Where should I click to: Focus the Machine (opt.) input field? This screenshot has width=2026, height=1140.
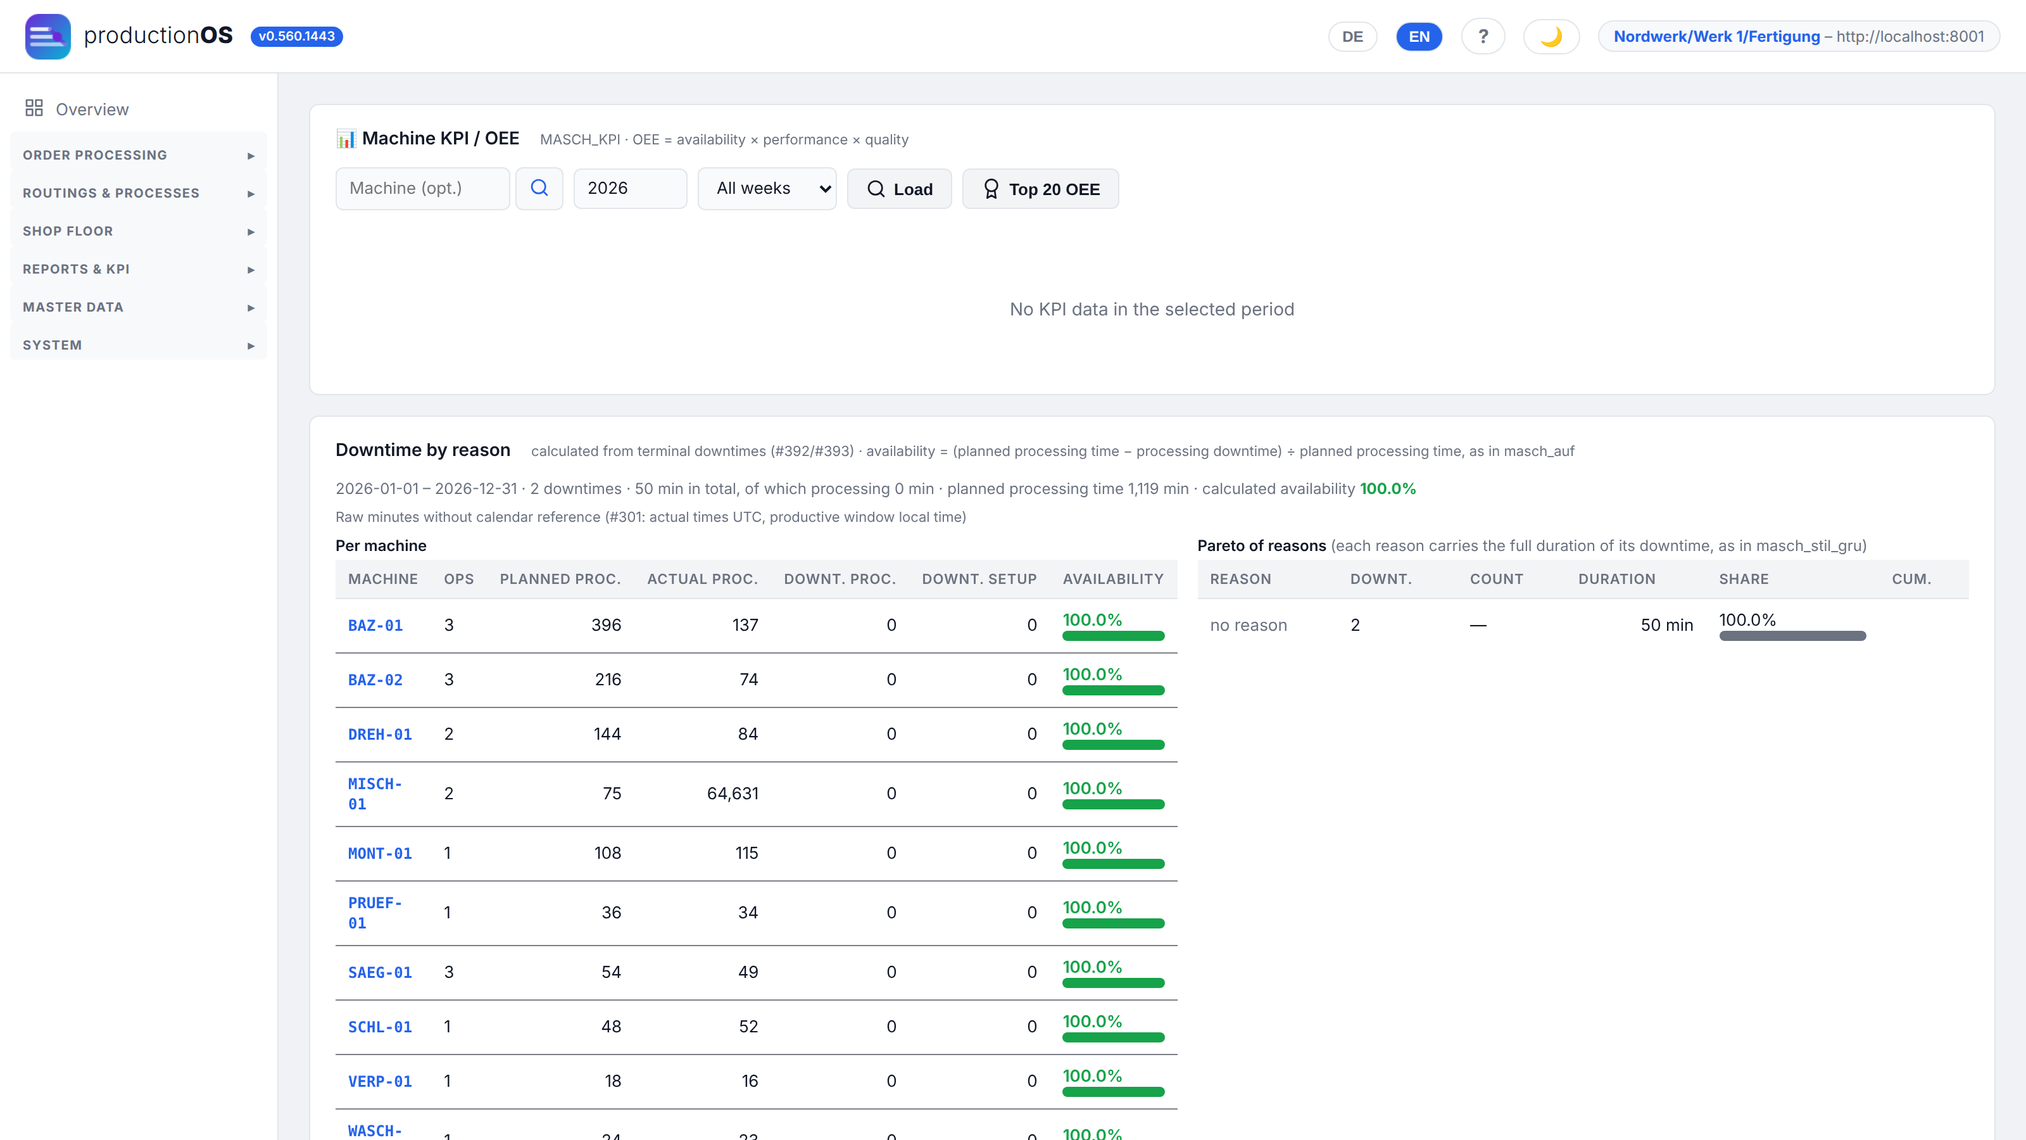point(422,188)
